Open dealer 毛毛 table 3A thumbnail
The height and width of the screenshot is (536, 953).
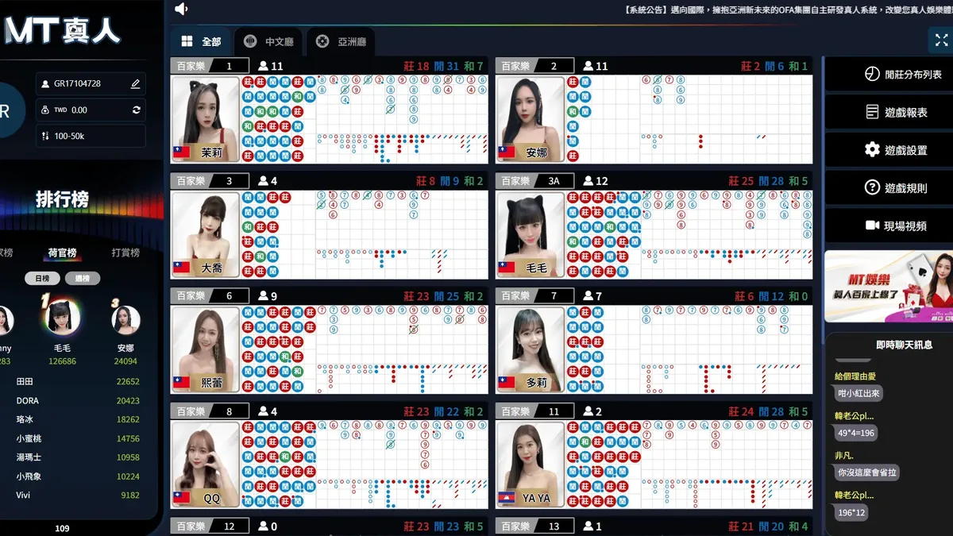click(x=531, y=235)
